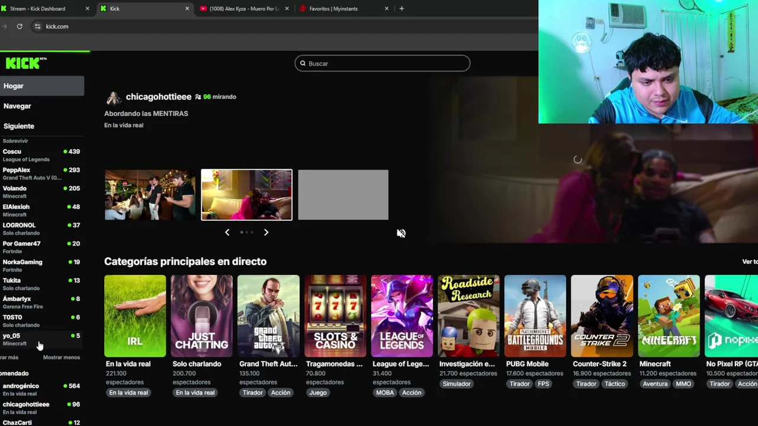The image size is (758, 426).
Task: Open the Slots & Casino category card
Action: click(335, 316)
